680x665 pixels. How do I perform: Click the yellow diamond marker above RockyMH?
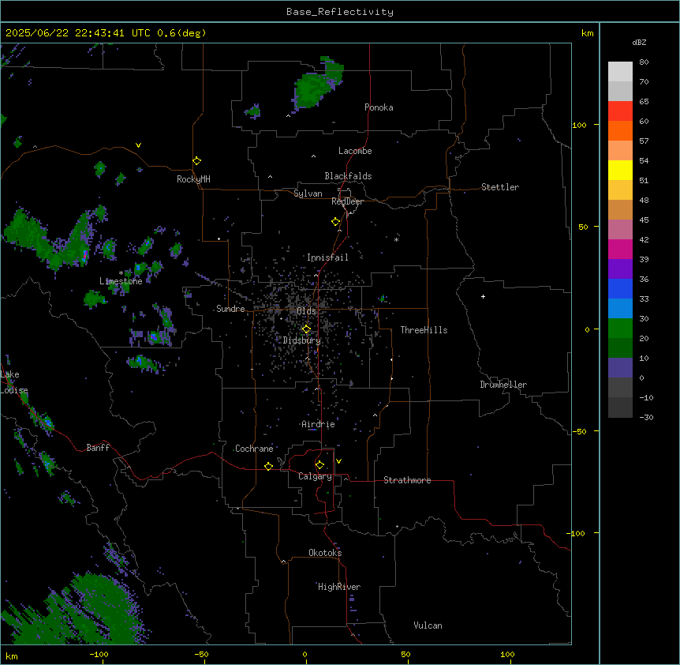point(196,161)
